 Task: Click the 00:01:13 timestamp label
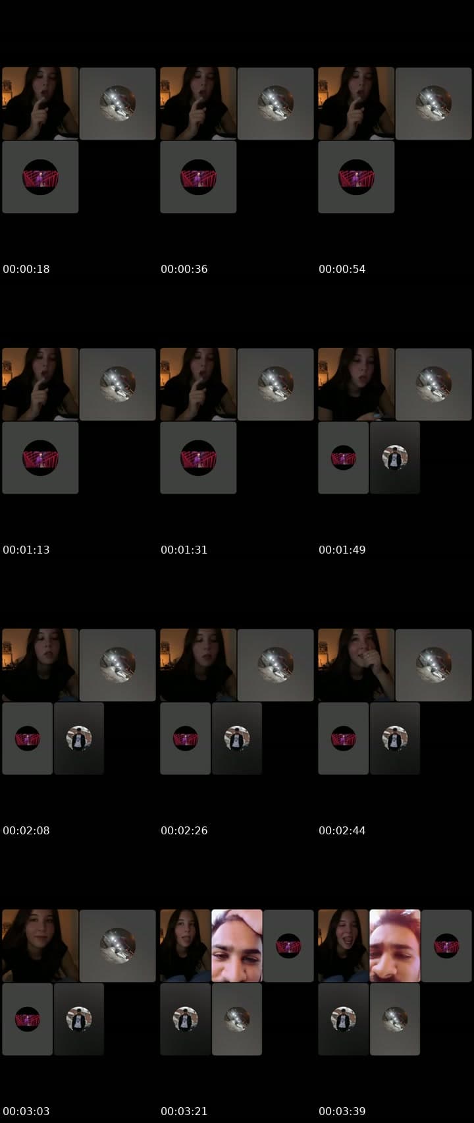pyautogui.click(x=26, y=550)
